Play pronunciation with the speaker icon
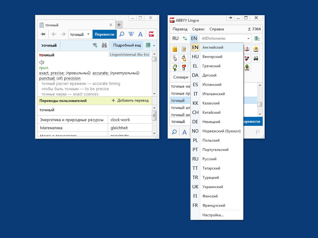318x238 pixels. (42, 62)
